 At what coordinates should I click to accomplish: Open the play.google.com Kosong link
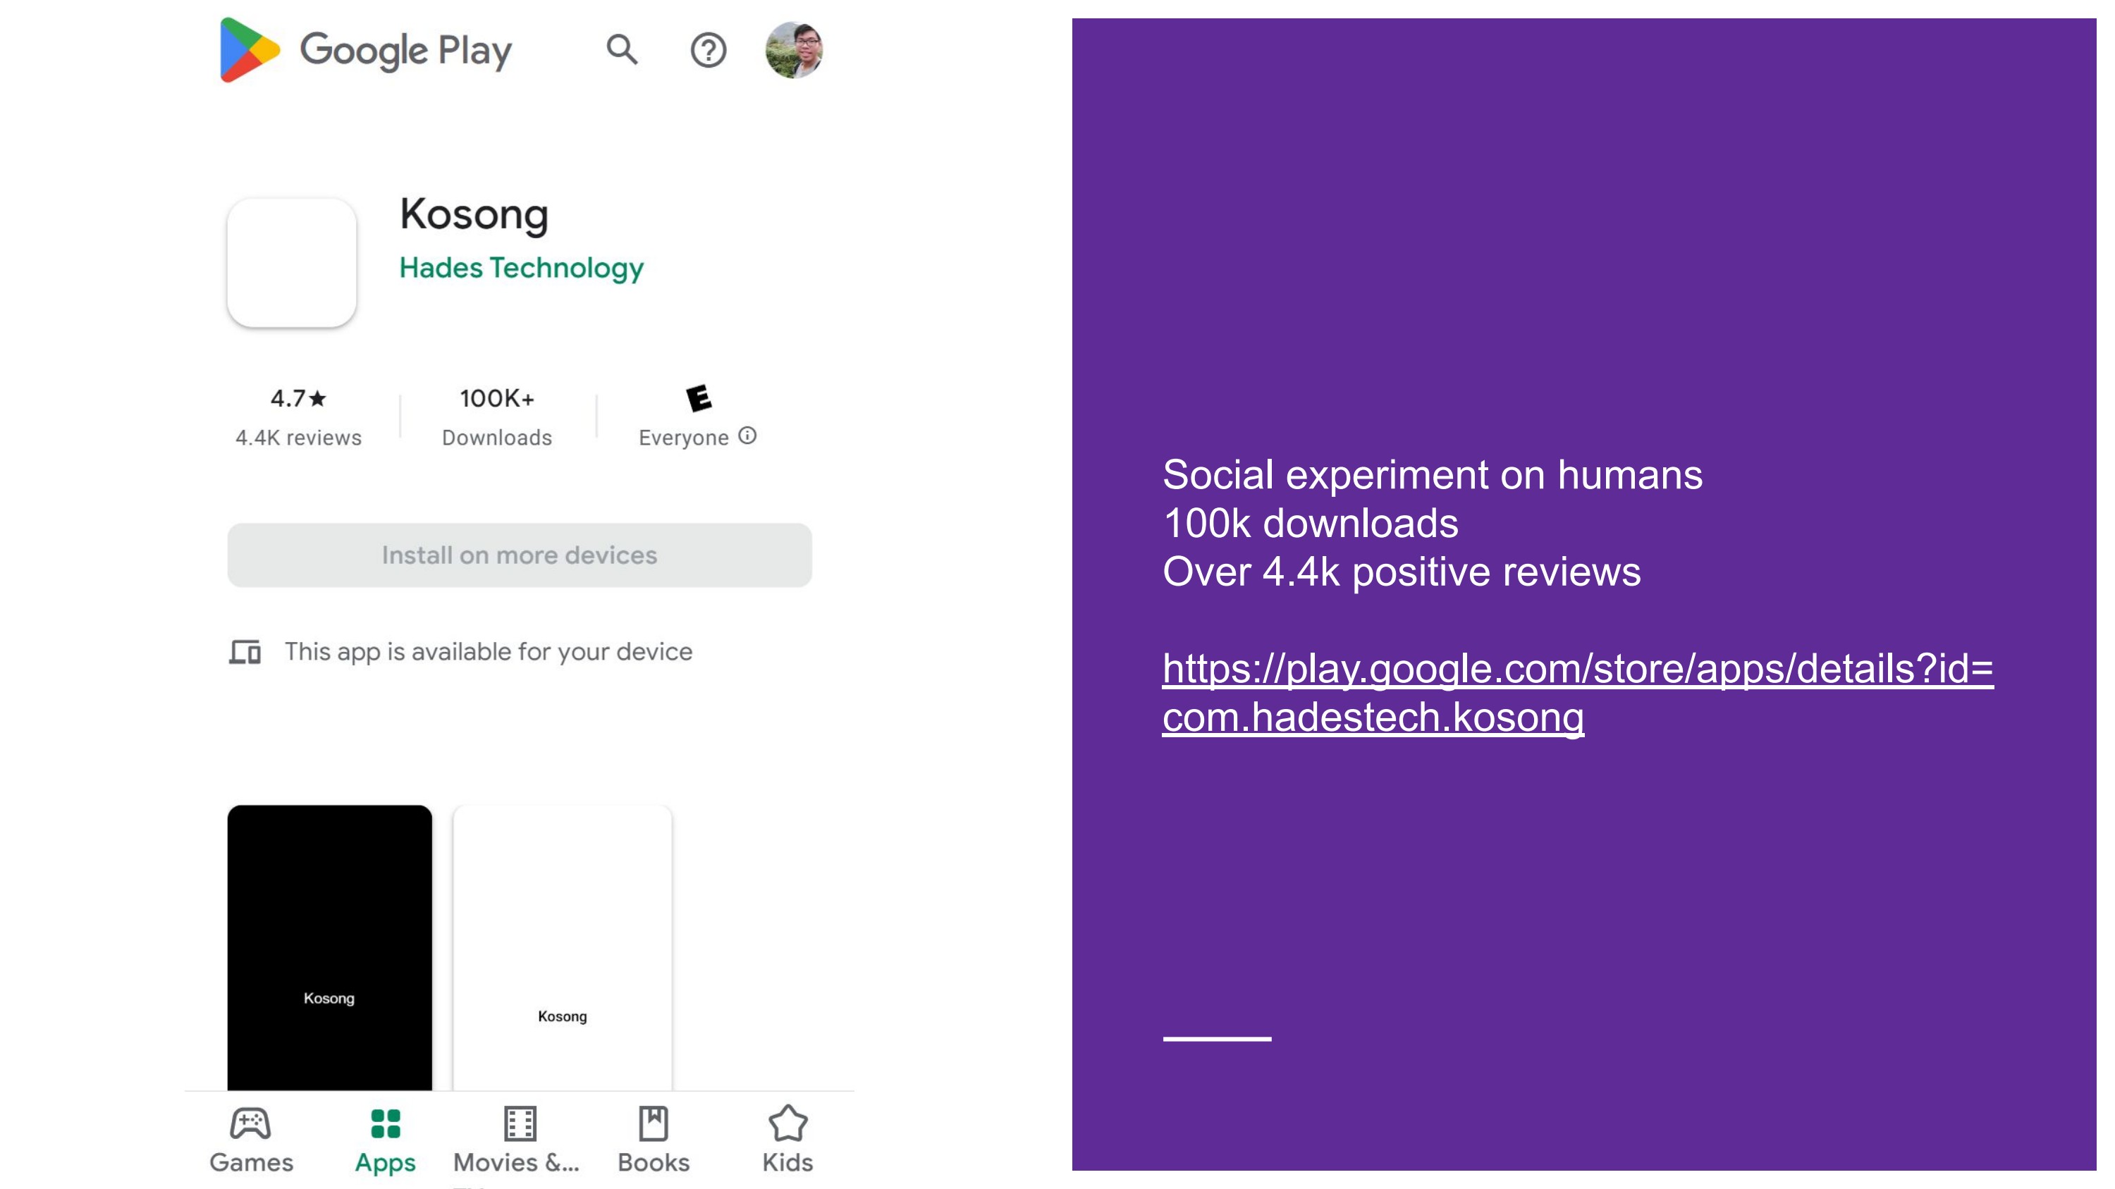tap(1578, 693)
